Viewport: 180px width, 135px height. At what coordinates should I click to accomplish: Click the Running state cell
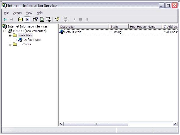tap(116, 32)
